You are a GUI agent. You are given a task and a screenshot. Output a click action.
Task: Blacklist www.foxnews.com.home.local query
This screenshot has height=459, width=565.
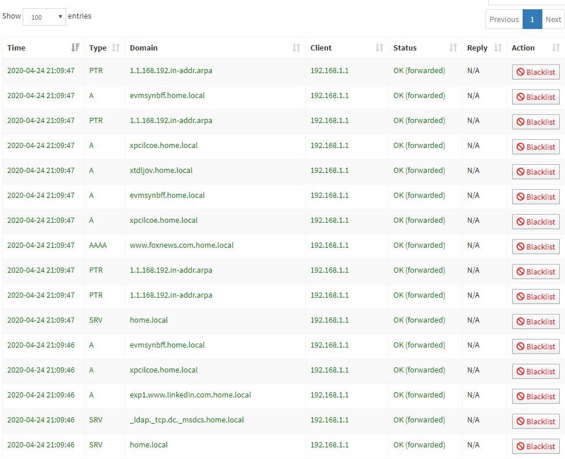[x=535, y=247]
